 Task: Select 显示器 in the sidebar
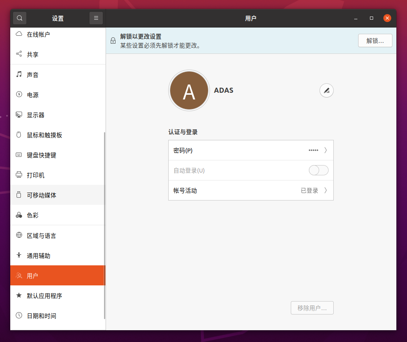coord(58,115)
